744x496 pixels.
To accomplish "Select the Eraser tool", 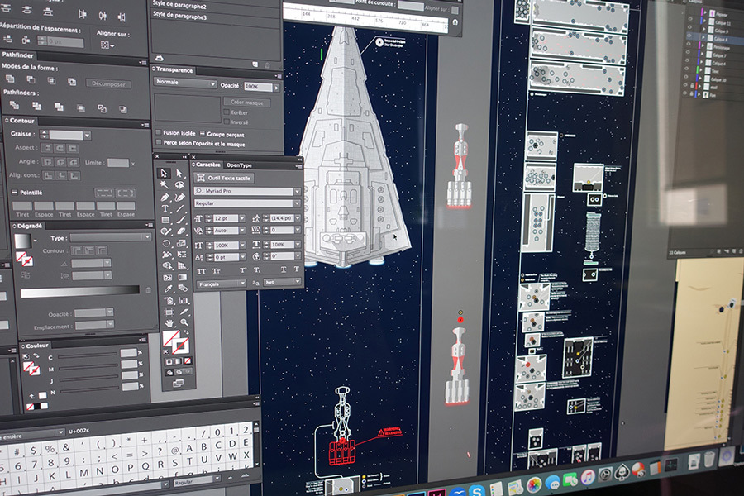I will (x=180, y=231).
